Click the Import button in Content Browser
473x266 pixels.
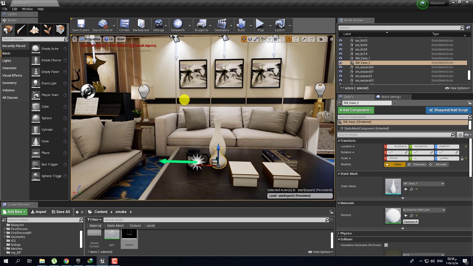tap(38, 212)
